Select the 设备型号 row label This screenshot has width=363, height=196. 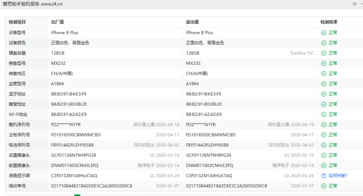coord(17,33)
